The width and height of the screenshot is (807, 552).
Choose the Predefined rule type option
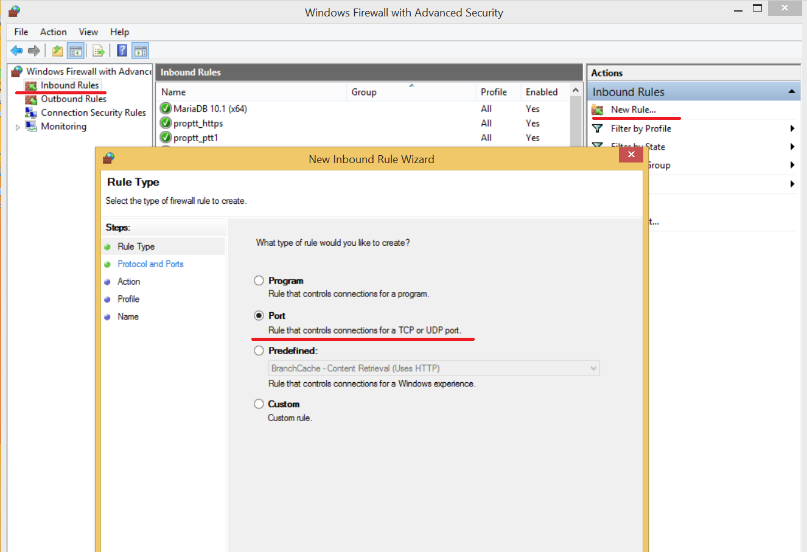pyautogui.click(x=259, y=351)
